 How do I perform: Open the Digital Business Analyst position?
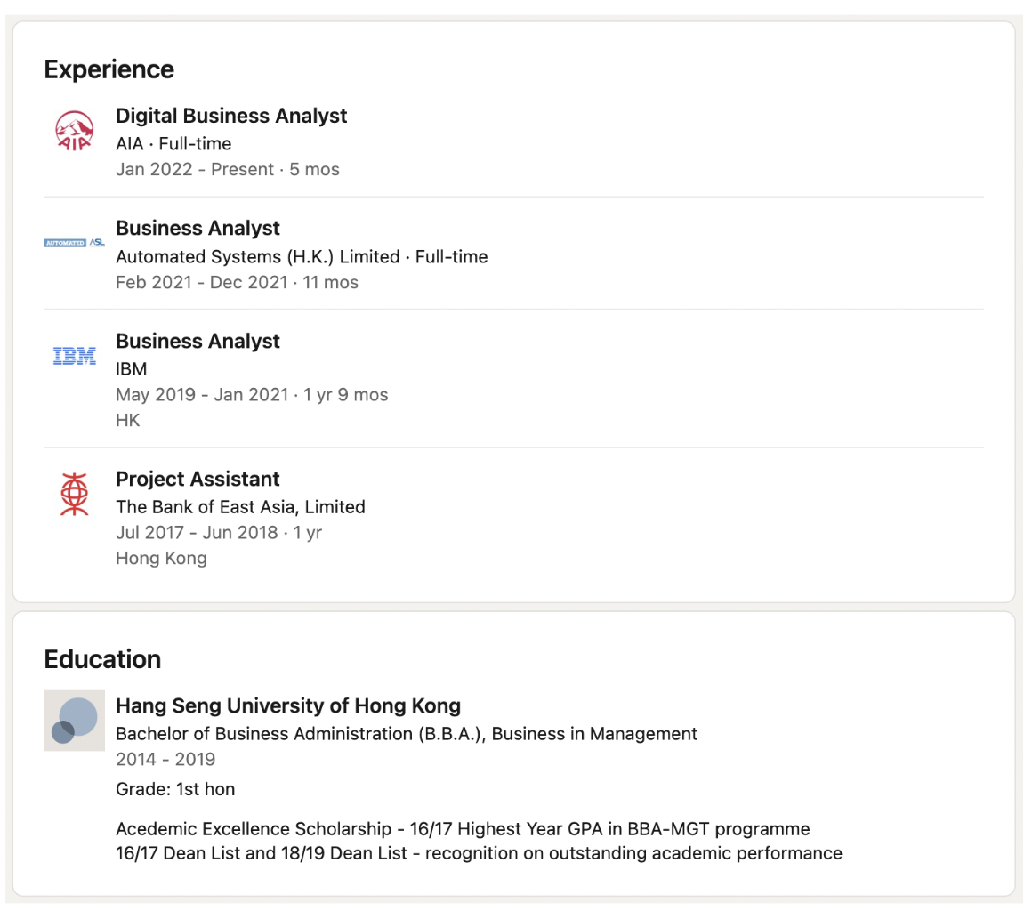pyautogui.click(x=231, y=116)
